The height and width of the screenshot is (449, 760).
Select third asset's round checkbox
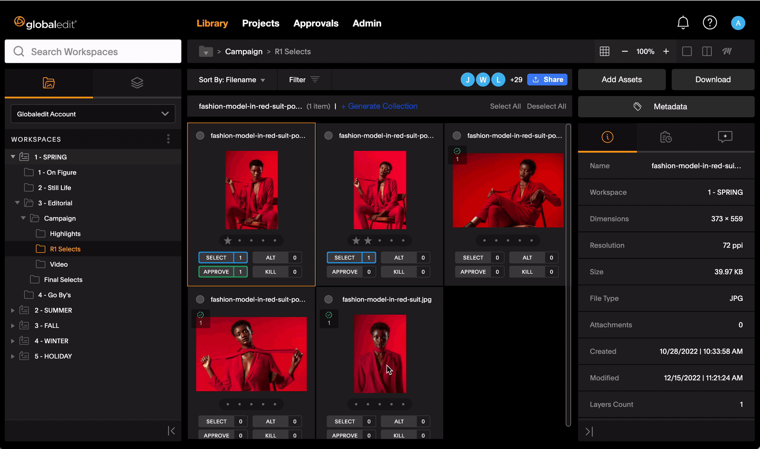456,135
